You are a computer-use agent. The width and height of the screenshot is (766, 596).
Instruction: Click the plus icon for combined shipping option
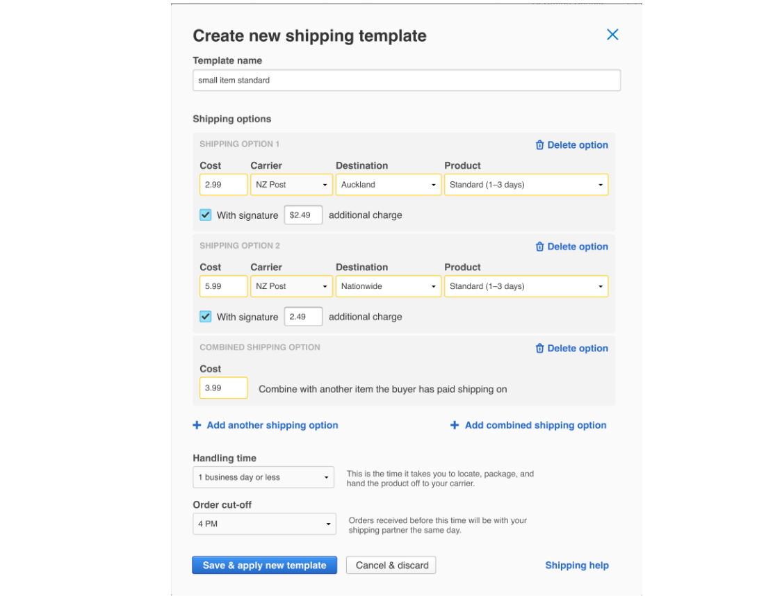tap(454, 424)
